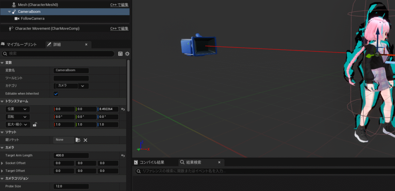Viewport: 395px width, 191px height.
Task: Click the scale Y value field
Action: (86, 125)
